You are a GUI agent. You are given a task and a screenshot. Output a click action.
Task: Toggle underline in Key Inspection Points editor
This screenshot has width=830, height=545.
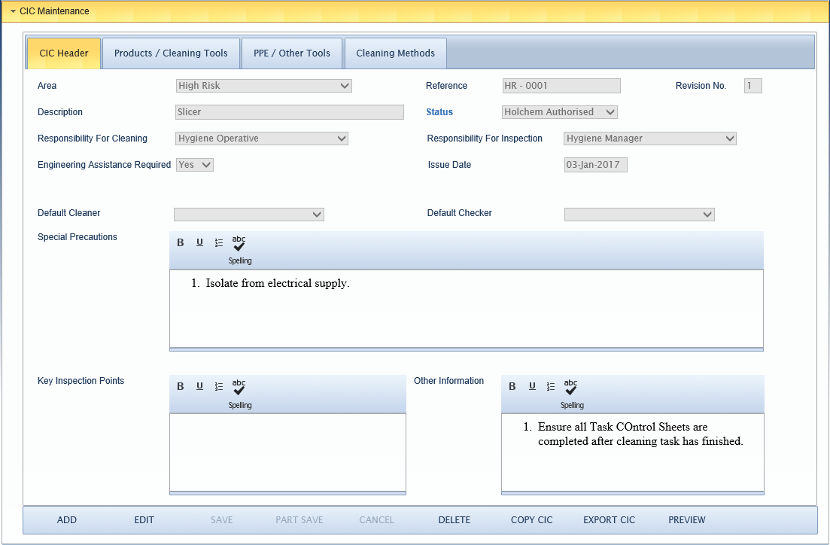(x=199, y=386)
